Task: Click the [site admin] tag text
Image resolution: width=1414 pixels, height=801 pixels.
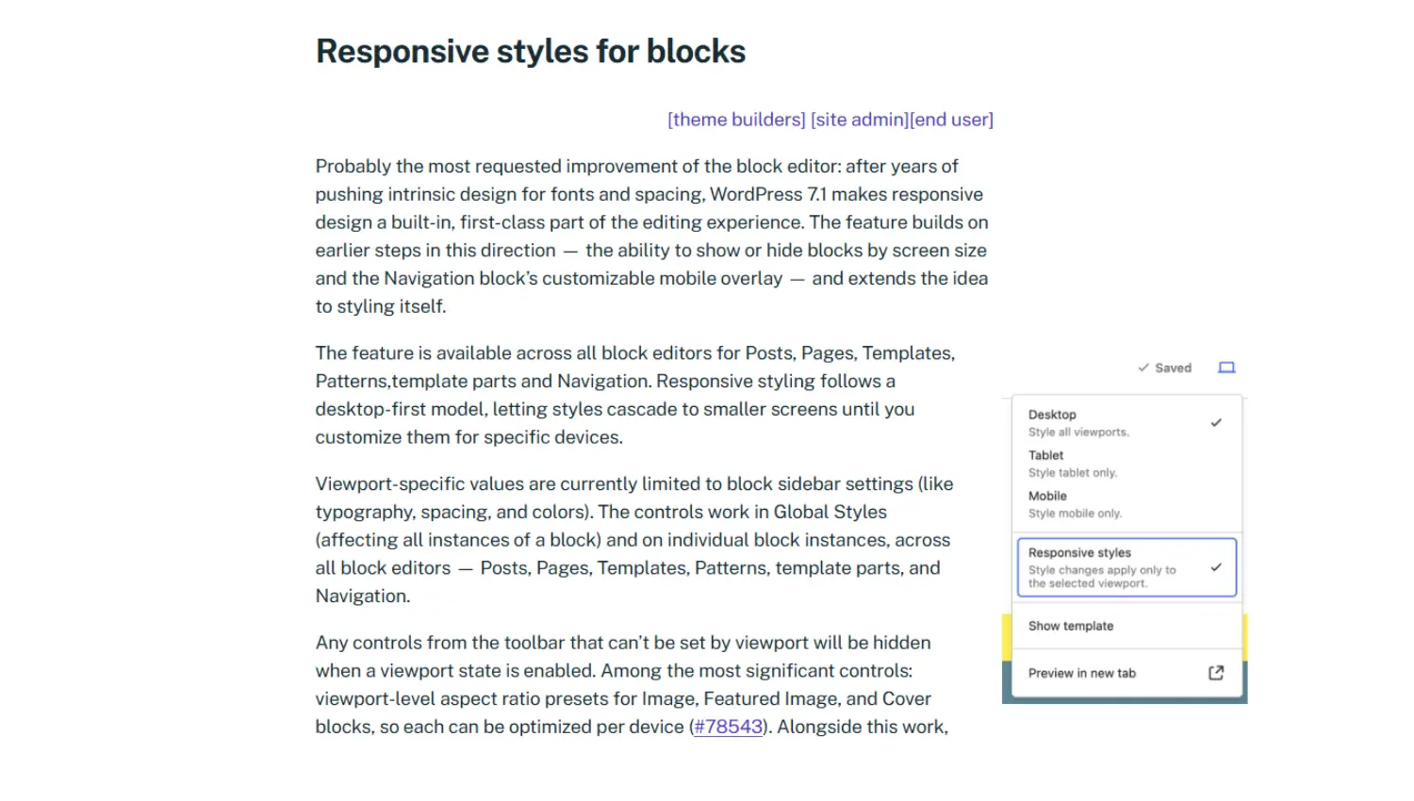Action: [x=860, y=120]
